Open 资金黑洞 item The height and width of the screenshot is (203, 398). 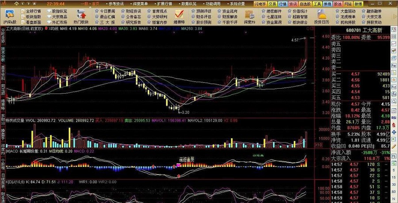(272, 23)
